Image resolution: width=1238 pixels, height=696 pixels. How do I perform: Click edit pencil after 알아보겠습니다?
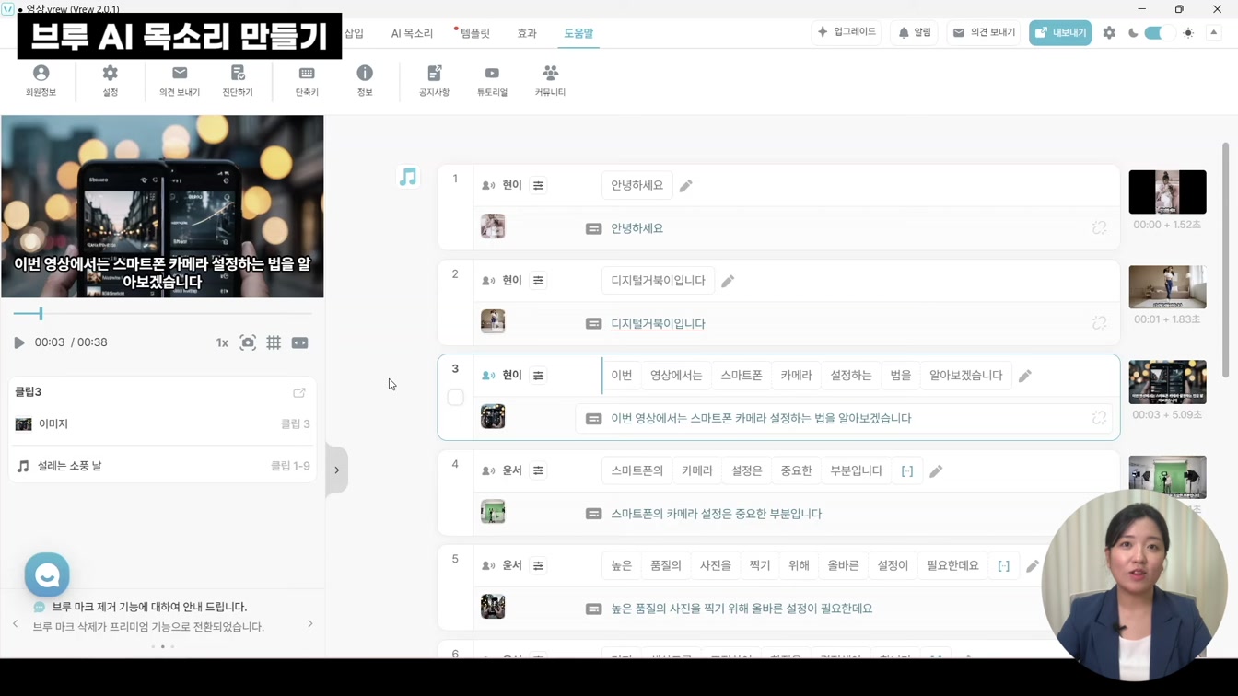1025,376
